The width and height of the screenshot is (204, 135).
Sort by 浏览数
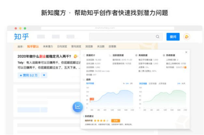coord(89,46)
